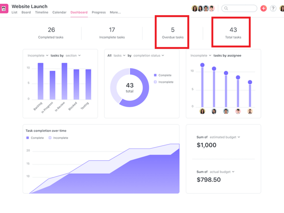The width and height of the screenshot is (284, 213).
Task: Open Incomplete dropdown in assignee chart
Action: pyautogui.click(x=201, y=55)
